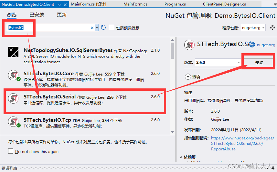Switch to the Installed tab
This screenshot has height=172, width=277.
click(x=37, y=15)
